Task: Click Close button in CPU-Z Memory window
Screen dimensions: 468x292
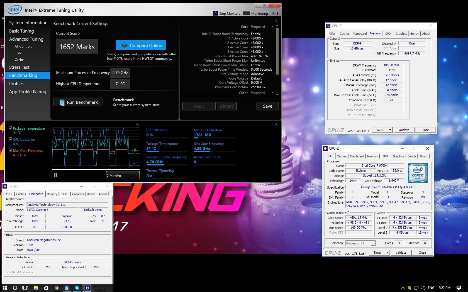Action: pyautogui.click(x=425, y=130)
